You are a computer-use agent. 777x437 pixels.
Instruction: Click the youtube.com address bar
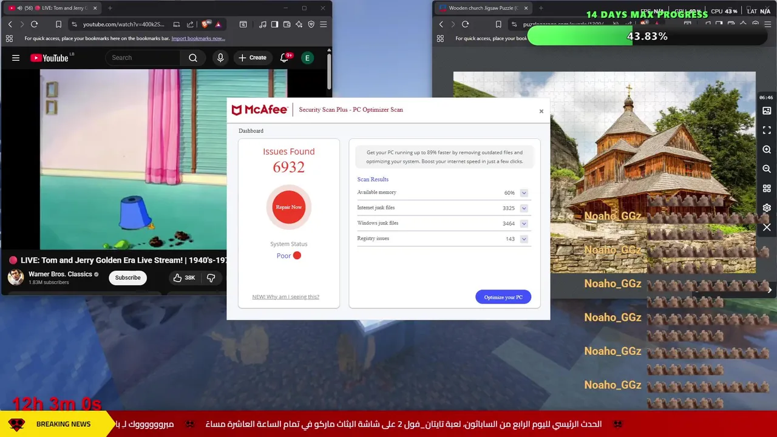coord(124,24)
